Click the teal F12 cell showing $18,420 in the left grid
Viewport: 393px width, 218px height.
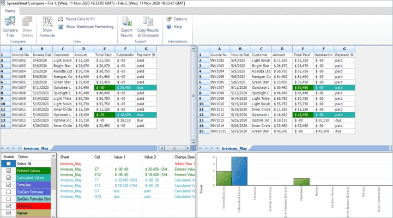125,115
